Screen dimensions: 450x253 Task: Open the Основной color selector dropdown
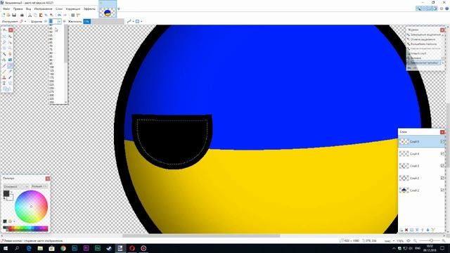coord(15,186)
